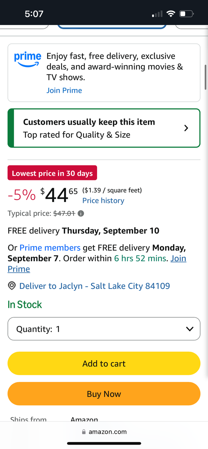The image size is (208, 449).
Task: Click the page scrollbar on the right edge
Action: pos(205,76)
